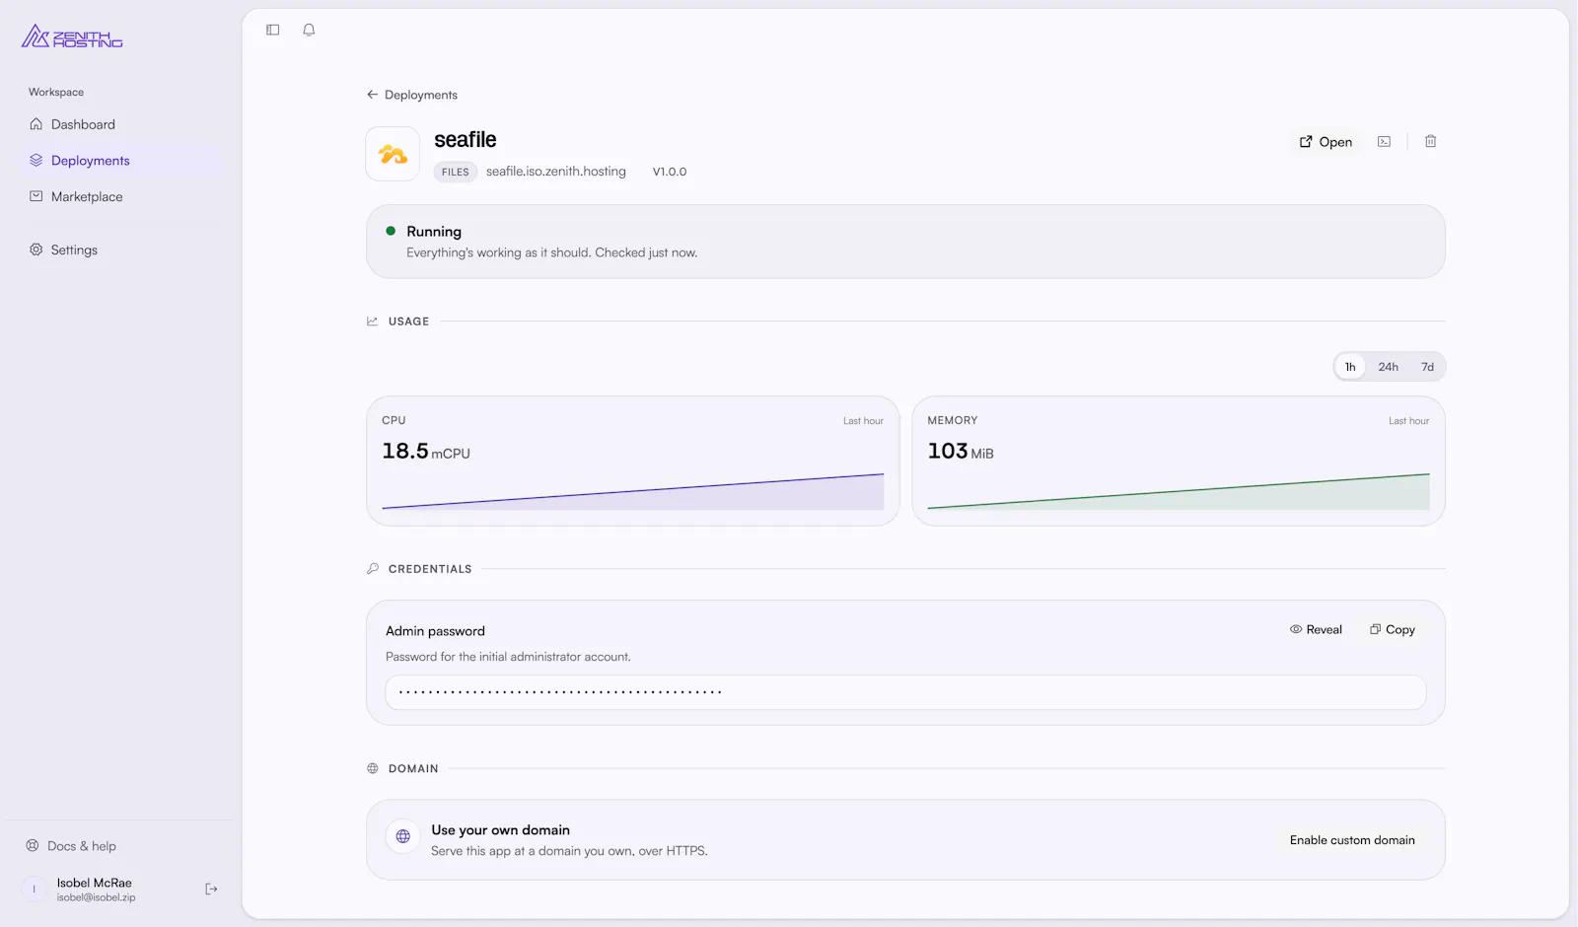Open Marketplace in the sidebar
1578x927 pixels.
tap(122, 196)
